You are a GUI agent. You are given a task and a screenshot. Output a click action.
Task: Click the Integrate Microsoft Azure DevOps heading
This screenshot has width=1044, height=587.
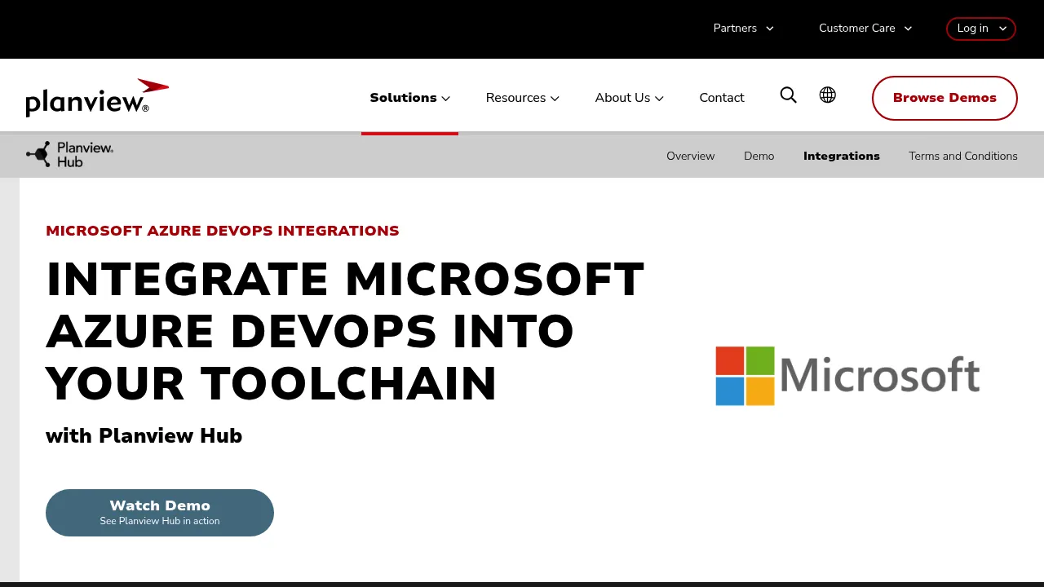345,331
